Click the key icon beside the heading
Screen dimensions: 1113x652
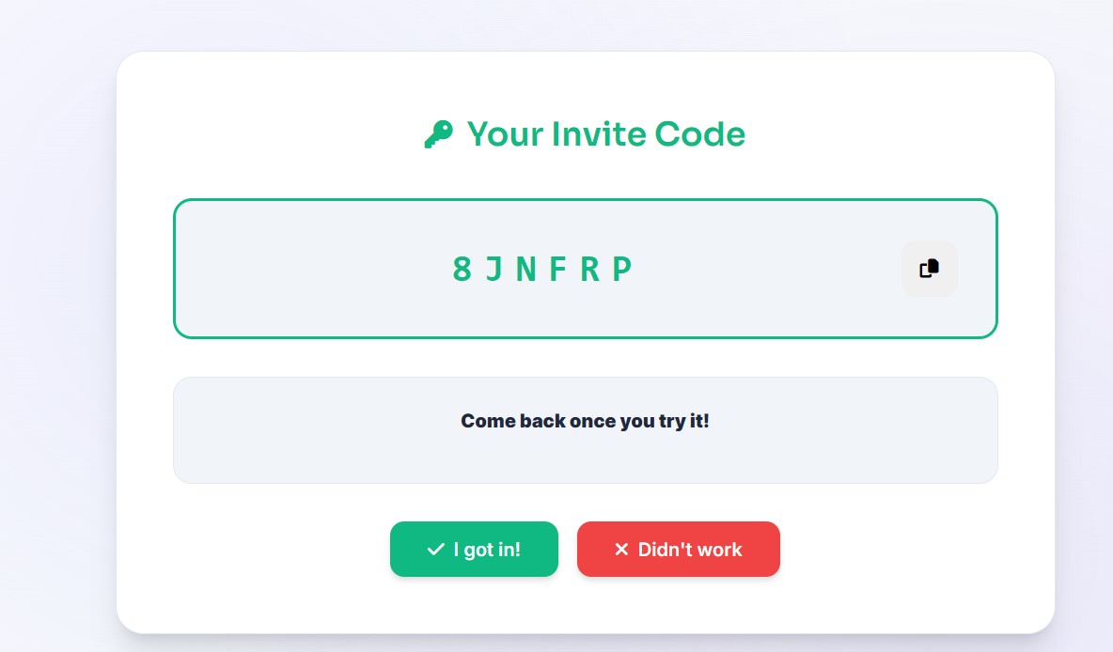pos(438,134)
